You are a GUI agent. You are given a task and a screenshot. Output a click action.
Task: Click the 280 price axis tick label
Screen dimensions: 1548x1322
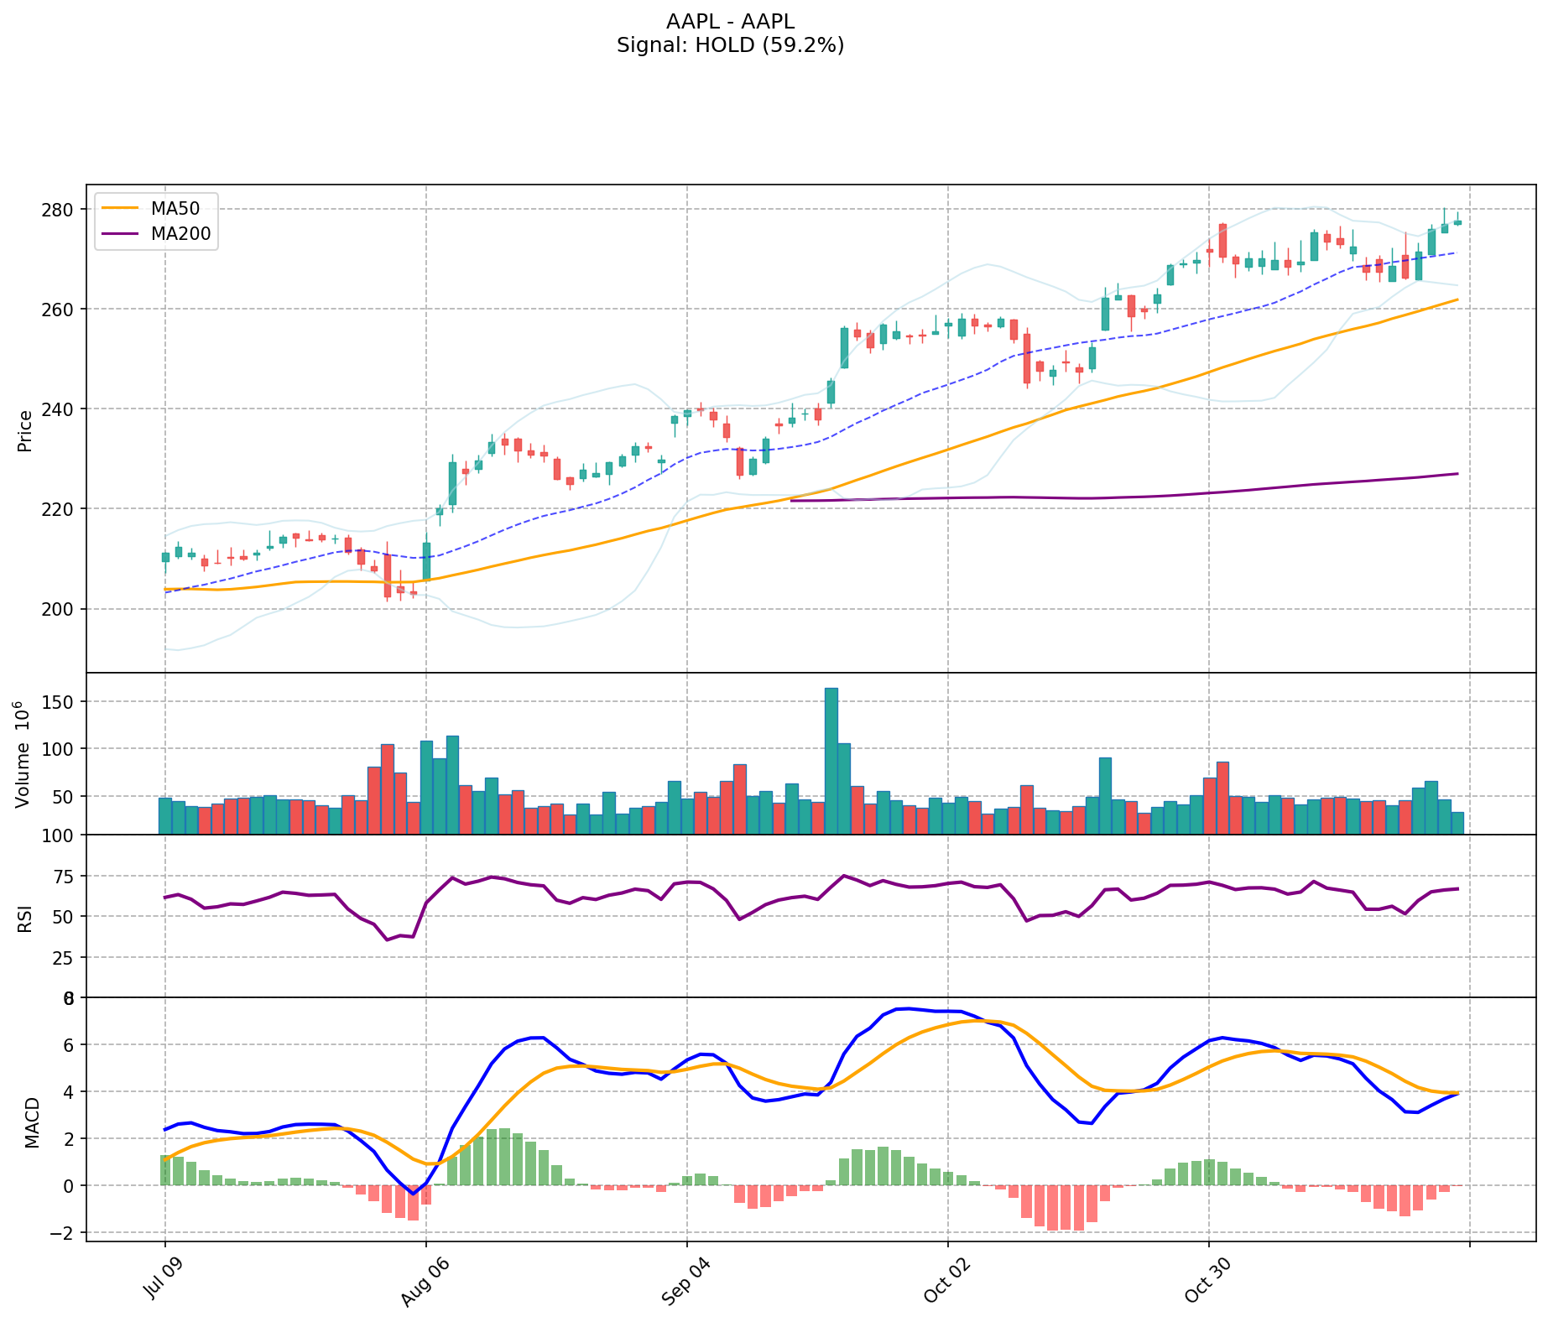(x=60, y=209)
